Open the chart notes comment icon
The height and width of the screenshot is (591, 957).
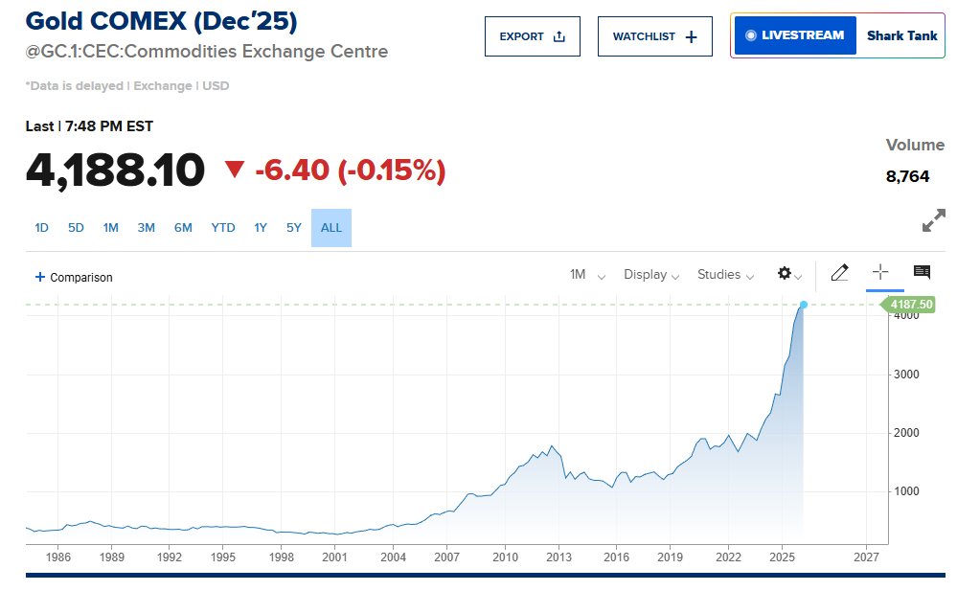[922, 273]
